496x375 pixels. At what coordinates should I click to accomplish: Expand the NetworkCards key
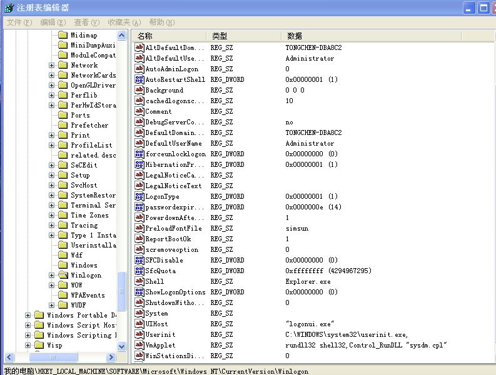click(x=51, y=75)
